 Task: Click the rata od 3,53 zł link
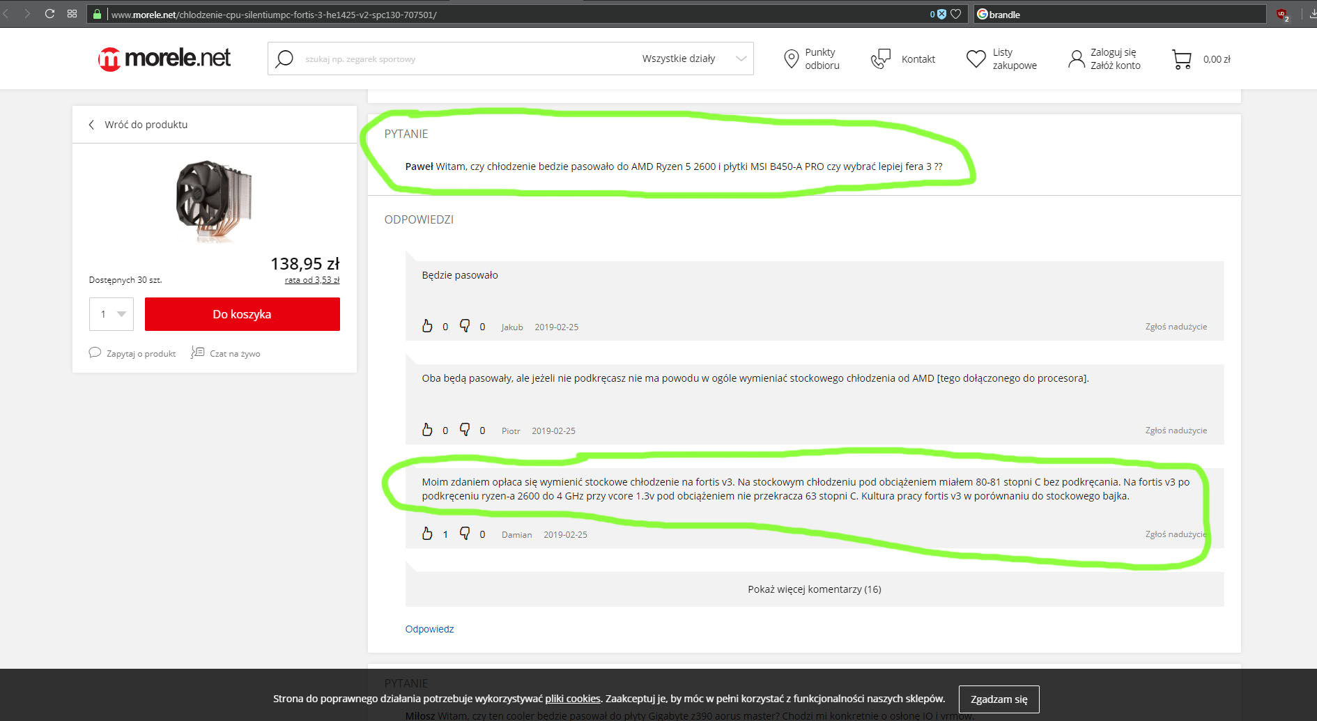click(x=312, y=280)
